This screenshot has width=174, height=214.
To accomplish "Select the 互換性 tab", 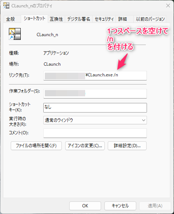I will (x=56, y=19).
